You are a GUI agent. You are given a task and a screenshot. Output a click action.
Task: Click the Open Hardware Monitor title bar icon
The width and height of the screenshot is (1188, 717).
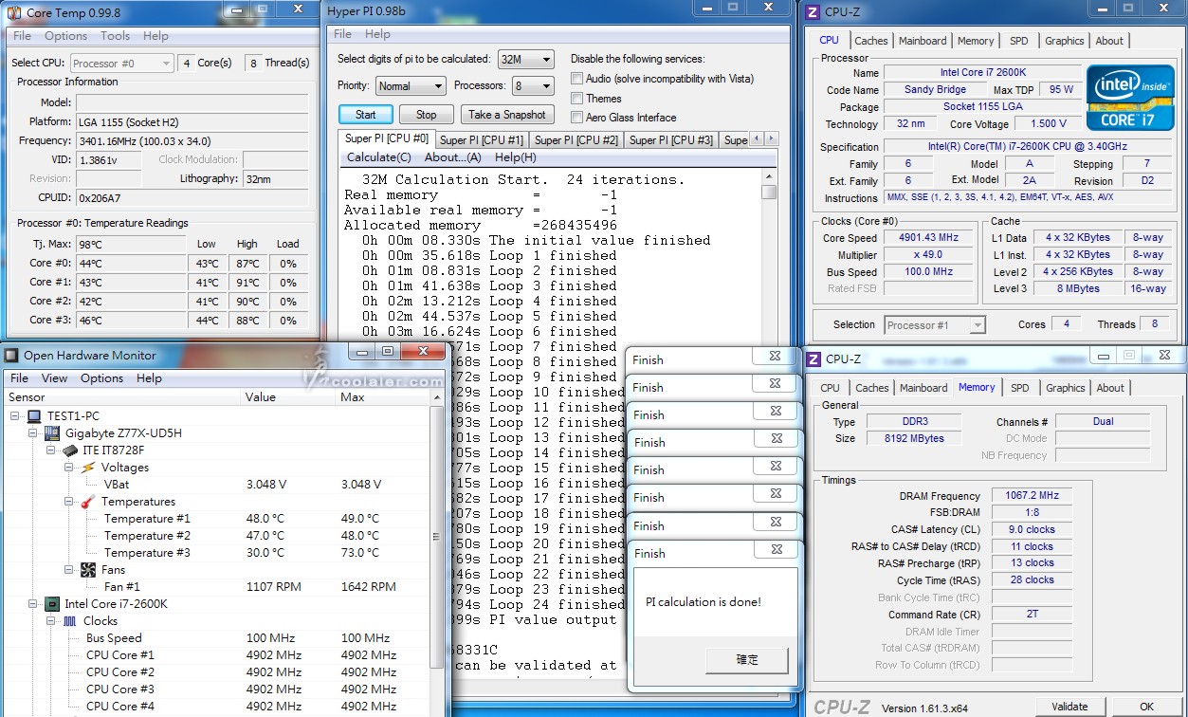(x=11, y=356)
